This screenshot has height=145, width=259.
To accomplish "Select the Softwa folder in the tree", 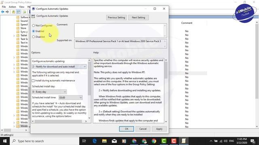I will coord(24,17).
